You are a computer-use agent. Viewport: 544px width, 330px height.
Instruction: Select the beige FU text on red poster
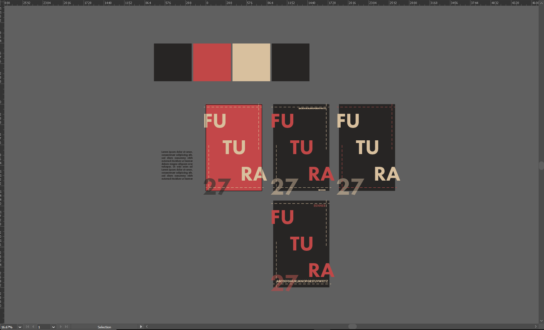click(215, 121)
